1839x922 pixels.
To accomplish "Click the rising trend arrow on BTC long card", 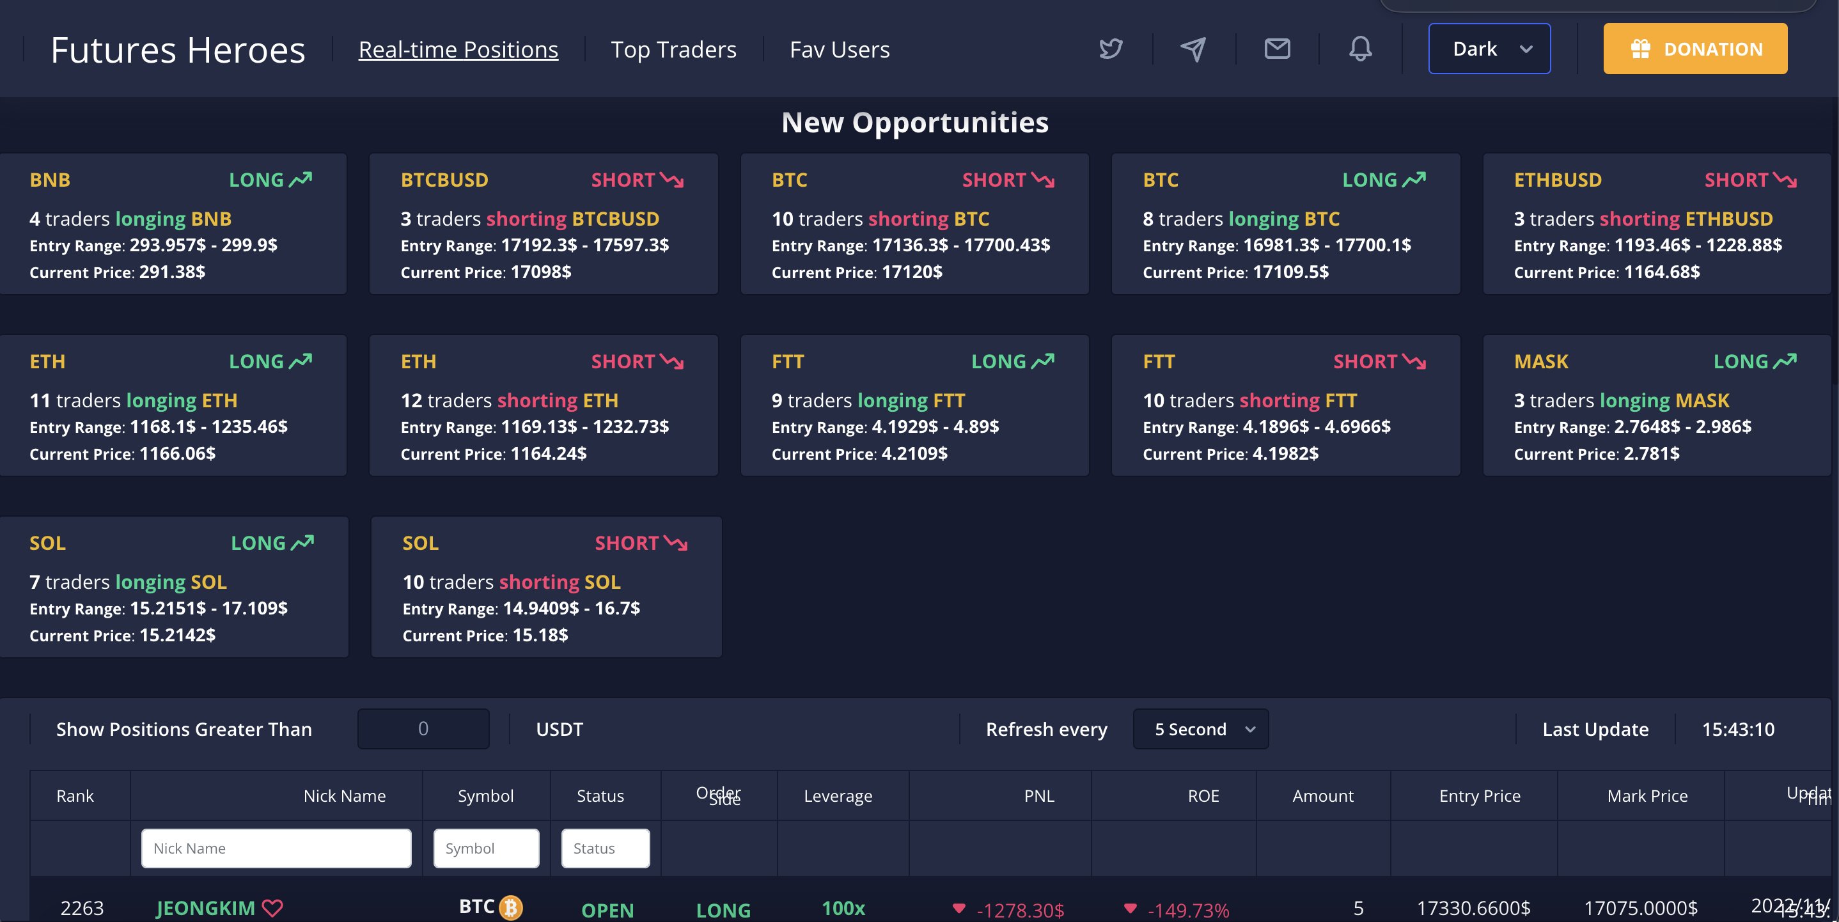I will pyautogui.click(x=1414, y=179).
